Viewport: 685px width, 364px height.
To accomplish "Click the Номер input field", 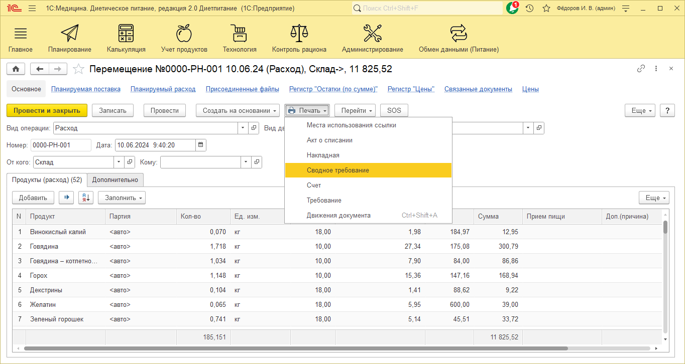I will point(61,145).
